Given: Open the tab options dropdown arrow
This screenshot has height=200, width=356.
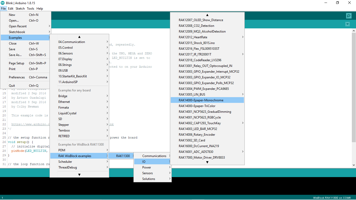Looking at the screenshot, I should coord(347,24).
